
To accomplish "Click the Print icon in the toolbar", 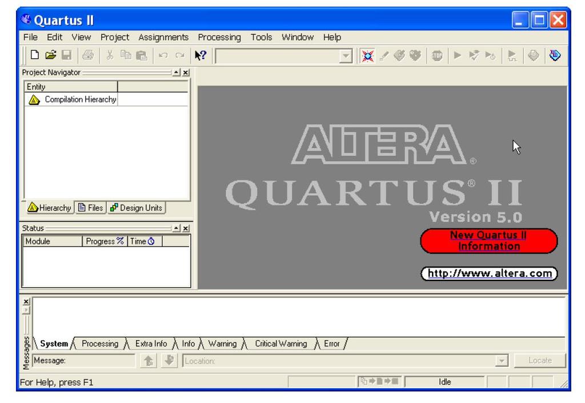I will [x=88, y=55].
